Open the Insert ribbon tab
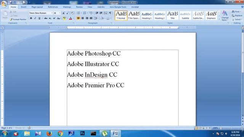244x137 pixels. click(24, 7)
